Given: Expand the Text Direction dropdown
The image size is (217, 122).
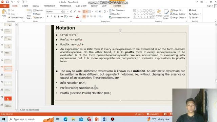Looking at the screenshot, I should point(117,11).
